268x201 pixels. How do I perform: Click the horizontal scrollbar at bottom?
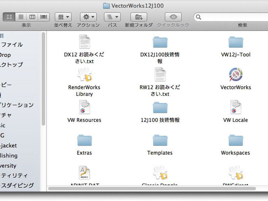pyautogui.click(x=152, y=189)
